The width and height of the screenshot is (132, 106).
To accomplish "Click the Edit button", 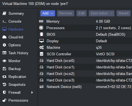I will (82, 13).
